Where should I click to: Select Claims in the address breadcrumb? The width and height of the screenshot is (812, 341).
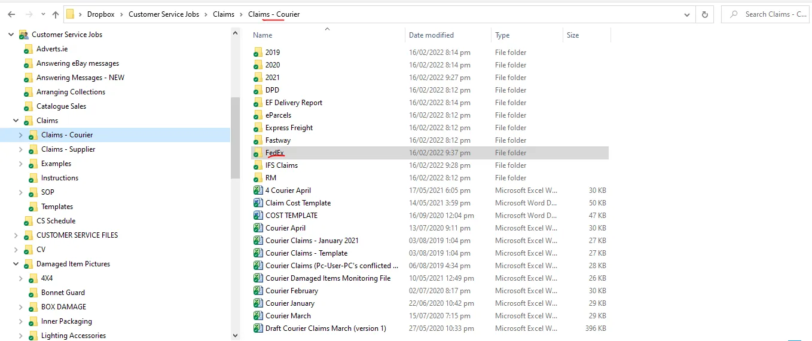click(x=224, y=14)
